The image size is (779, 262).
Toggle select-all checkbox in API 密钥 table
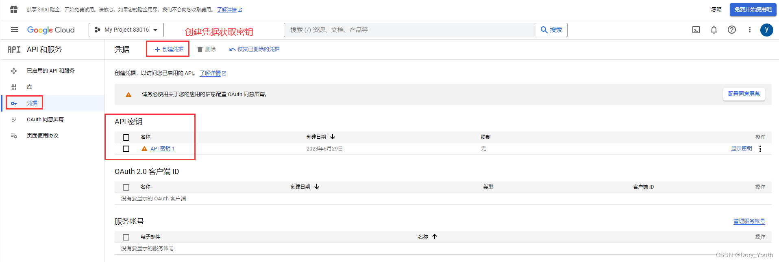pyautogui.click(x=126, y=137)
